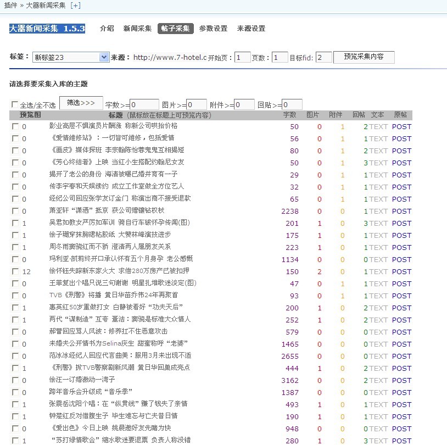
Task: Click the 目标fid input field
Action: click(324, 57)
